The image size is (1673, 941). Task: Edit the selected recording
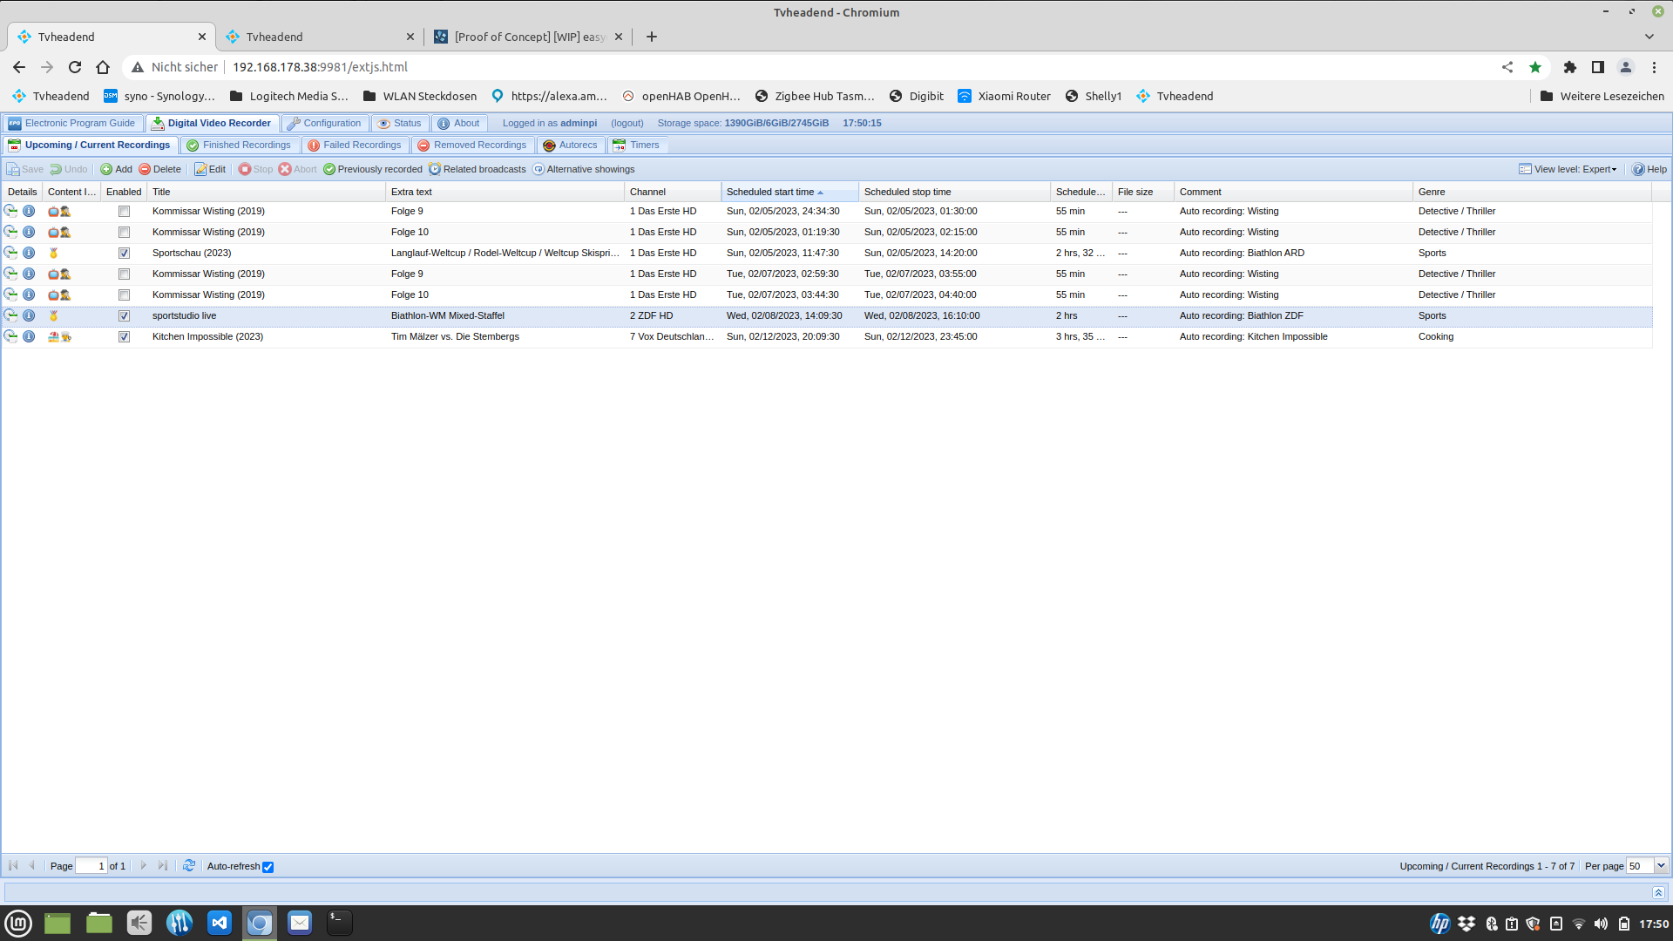210,169
